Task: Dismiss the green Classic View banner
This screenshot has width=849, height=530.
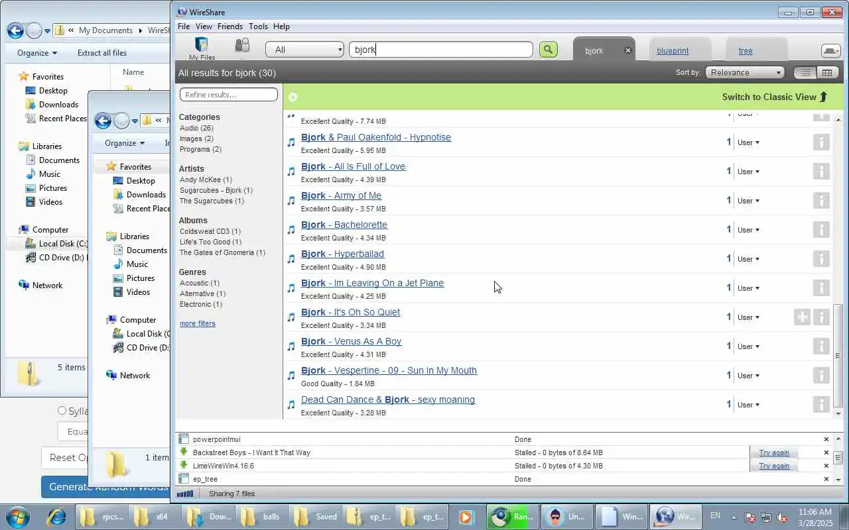Action: [293, 97]
